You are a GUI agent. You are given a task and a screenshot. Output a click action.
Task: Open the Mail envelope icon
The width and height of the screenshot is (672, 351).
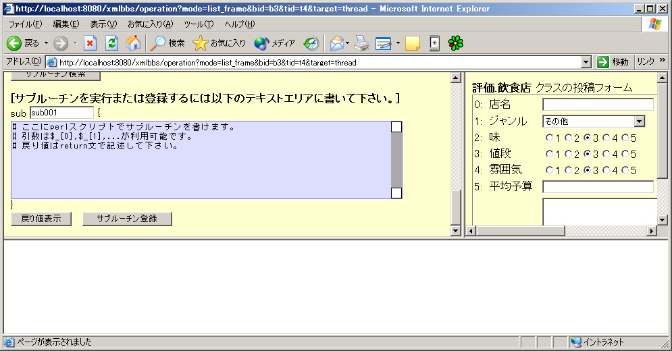(337, 43)
